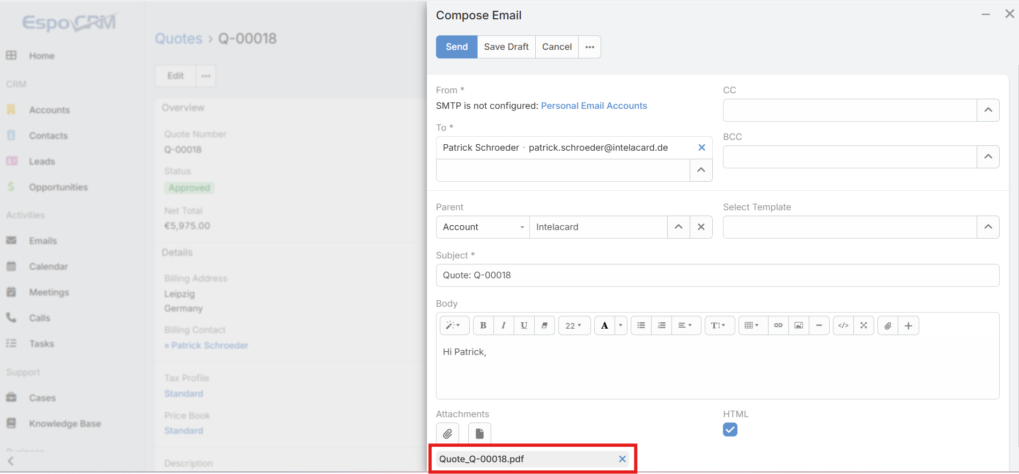Attach a file using the Attachments paperclip
Image resolution: width=1019 pixels, height=474 pixels.
coord(447,433)
